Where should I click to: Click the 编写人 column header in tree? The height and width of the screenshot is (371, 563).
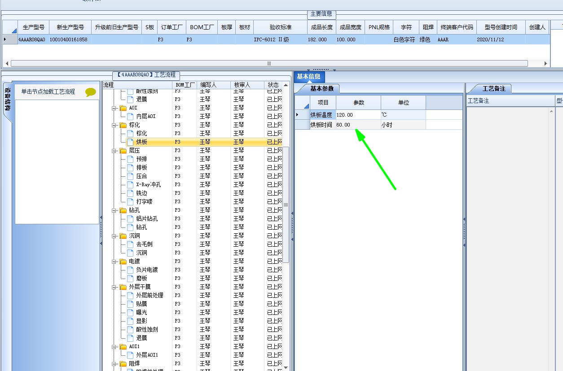(214, 85)
